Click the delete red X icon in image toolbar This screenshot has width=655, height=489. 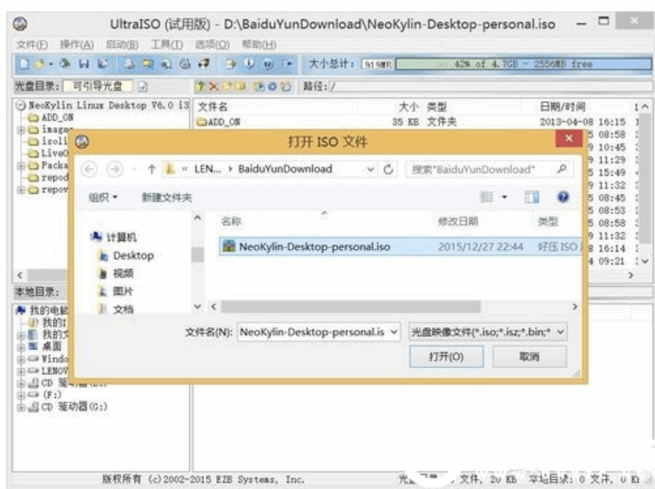[x=213, y=86]
